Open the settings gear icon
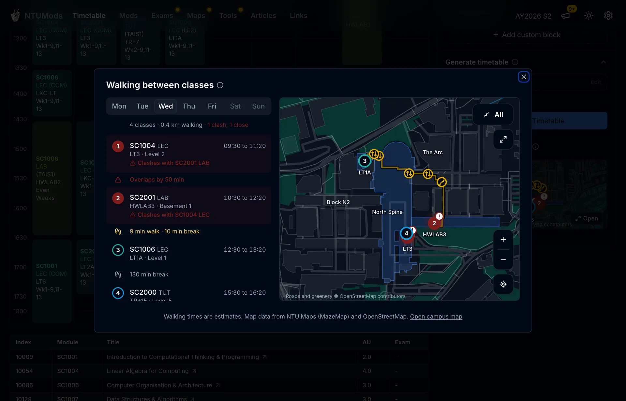This screenshot has width=626, height=401. coord(608,16)
